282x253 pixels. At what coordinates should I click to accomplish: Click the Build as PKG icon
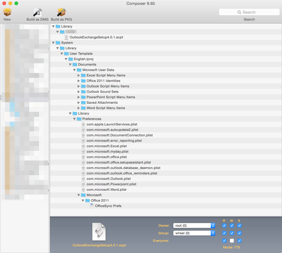click(x=62, y=12)
